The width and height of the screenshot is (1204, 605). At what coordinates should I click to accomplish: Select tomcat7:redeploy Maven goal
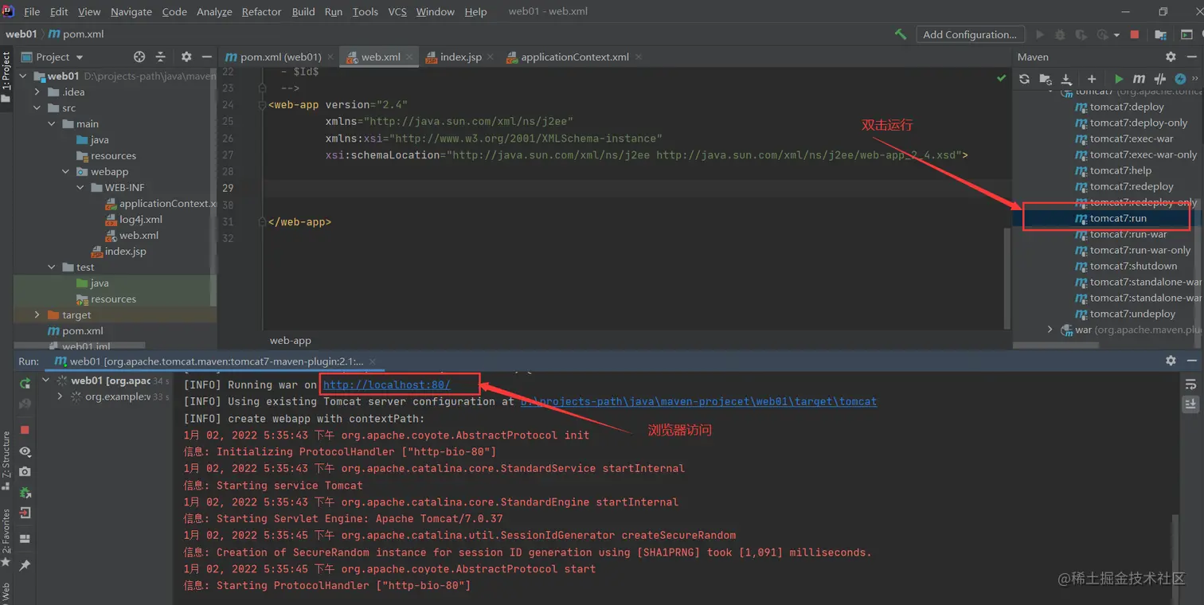tap(1132, 186)
